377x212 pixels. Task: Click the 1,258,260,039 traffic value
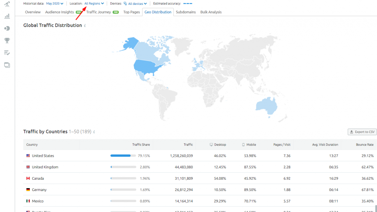[181, 156]
